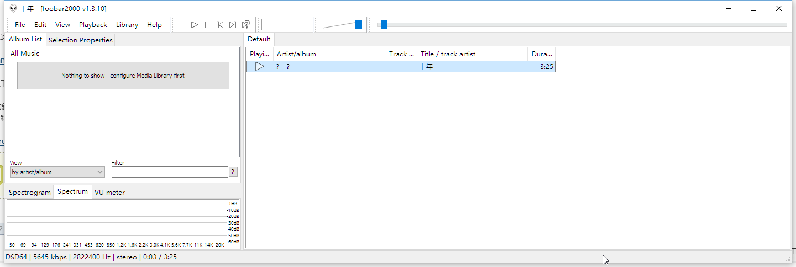Sort playlist by the Artist/album column header
Image resolution: width=796 pixels, height=267 pixels.
pyautogui.click(x=328, y=54)
